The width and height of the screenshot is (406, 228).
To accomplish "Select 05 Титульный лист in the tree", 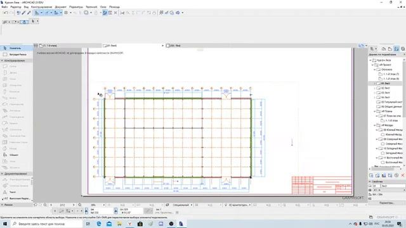I will point(391,102).
